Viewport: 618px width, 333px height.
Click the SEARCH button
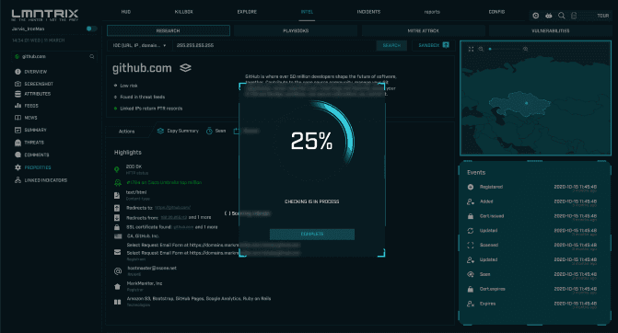[x=391, y=46]
